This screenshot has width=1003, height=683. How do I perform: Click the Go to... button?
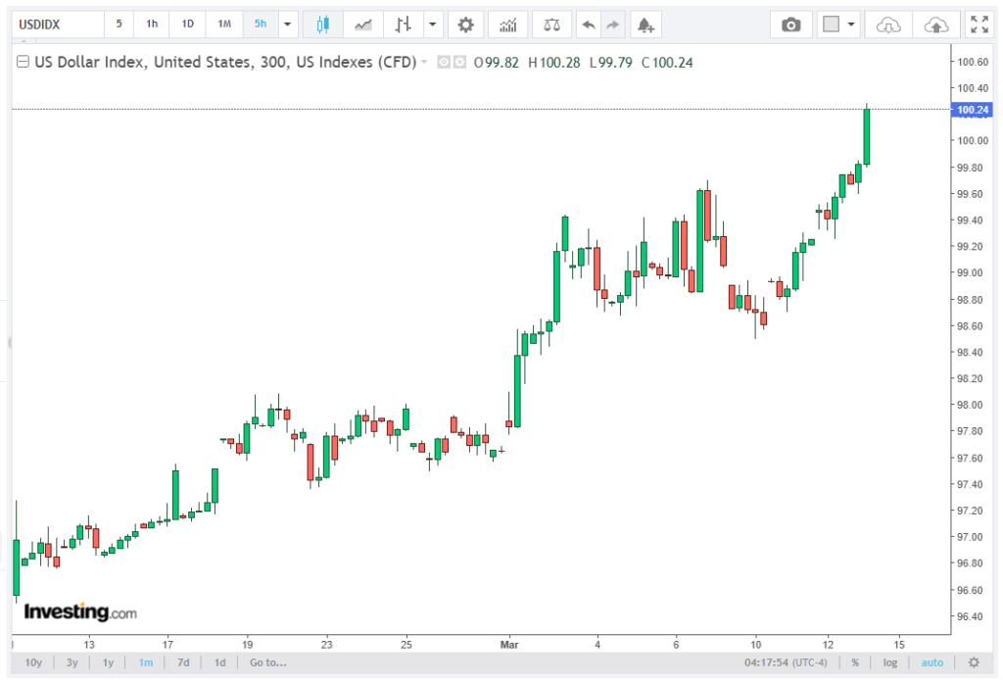267,662
